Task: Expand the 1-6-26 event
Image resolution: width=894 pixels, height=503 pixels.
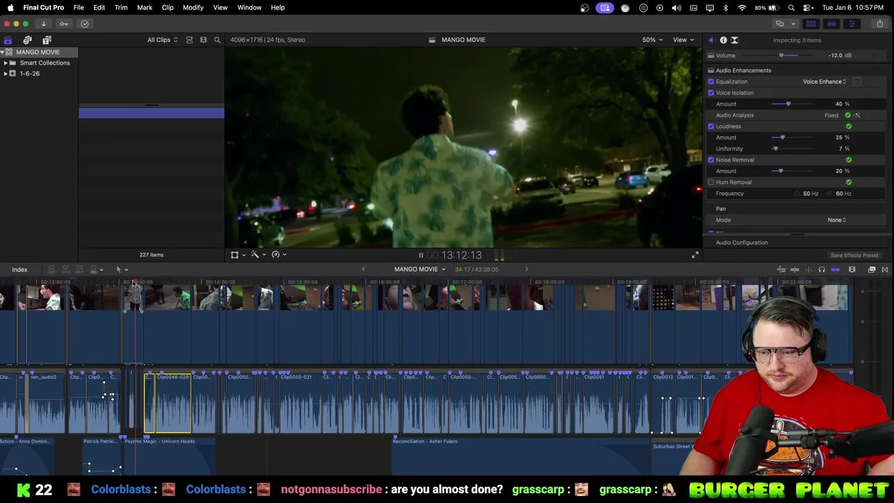Action: [x=6, y=73]
